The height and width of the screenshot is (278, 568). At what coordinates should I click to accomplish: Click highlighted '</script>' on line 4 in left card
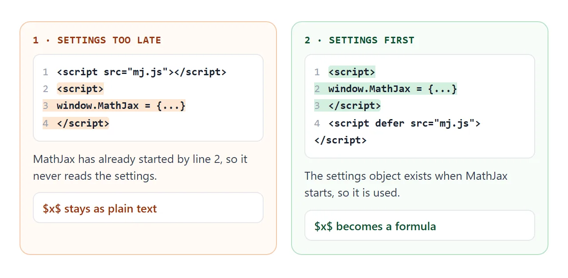[83, 123]
